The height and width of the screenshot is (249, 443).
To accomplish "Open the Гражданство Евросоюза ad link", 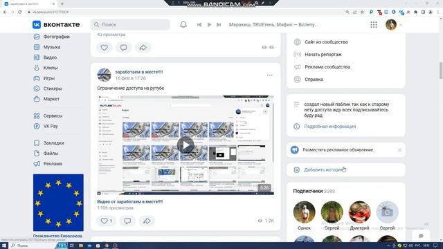I will pos(57,236).
